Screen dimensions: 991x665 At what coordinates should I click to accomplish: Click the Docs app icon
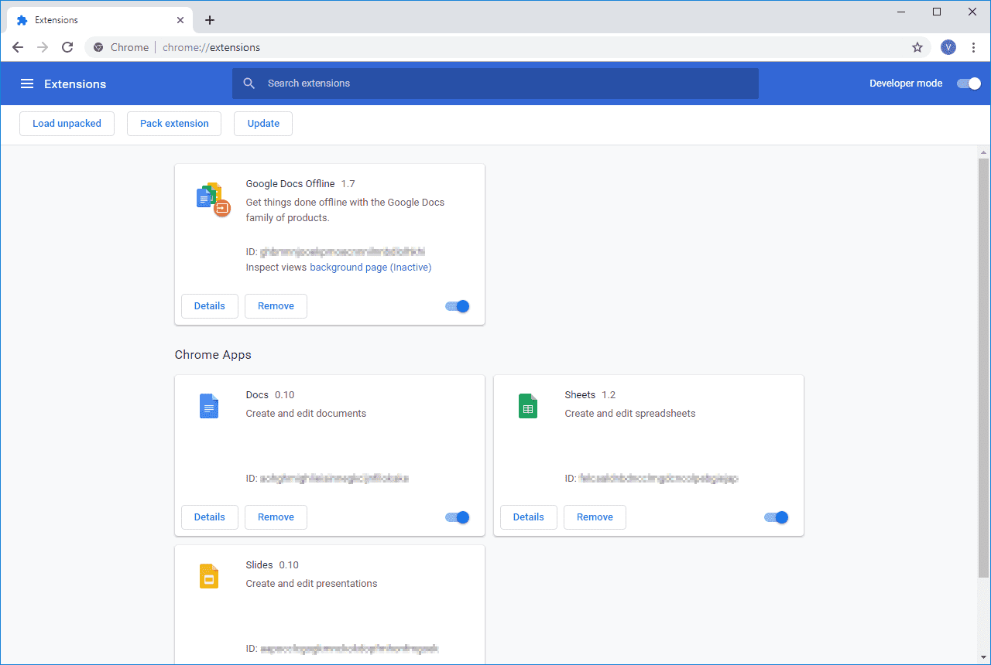click(209, 406)
